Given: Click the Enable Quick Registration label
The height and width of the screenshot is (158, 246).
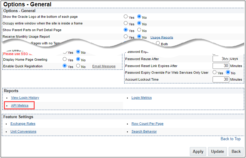Looking at the screenshot, I should (x=23, y=66).
